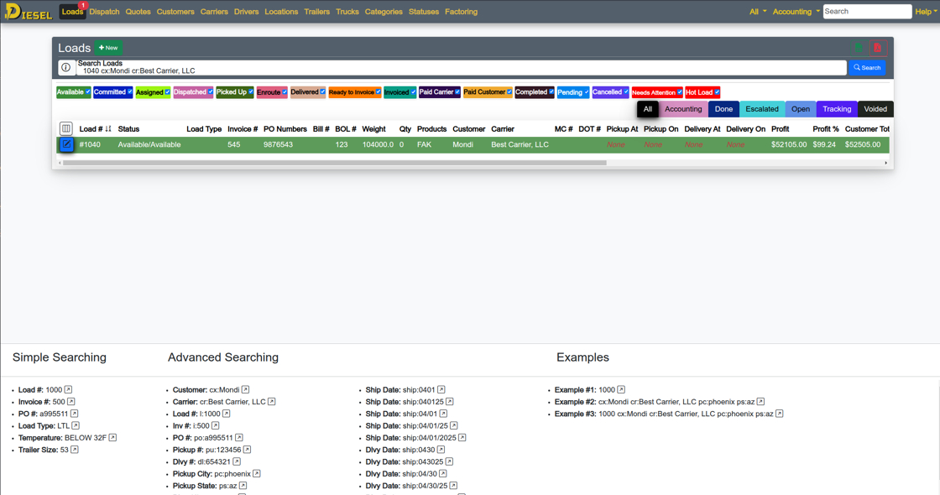Click the red PDF export icon
Screen dimensions: 940x495
[878, 48]
